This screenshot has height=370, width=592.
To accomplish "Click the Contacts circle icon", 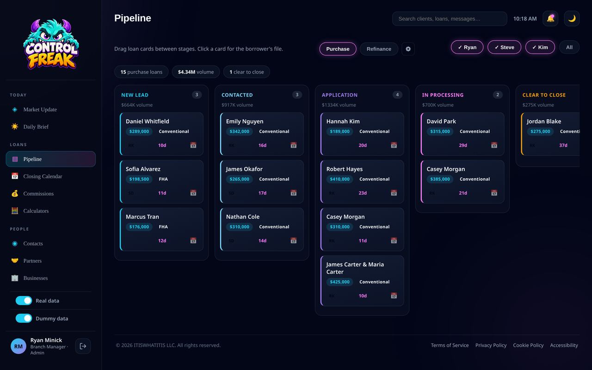I will pos(15,244).
